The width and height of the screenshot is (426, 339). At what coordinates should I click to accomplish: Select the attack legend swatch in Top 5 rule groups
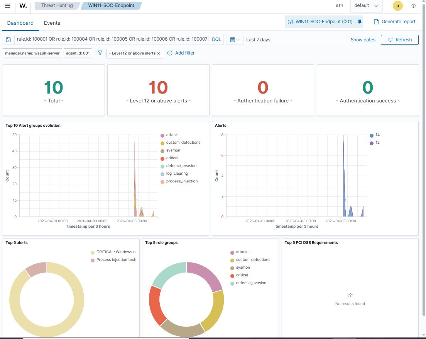pyautogui.click(x=232, y=252)
